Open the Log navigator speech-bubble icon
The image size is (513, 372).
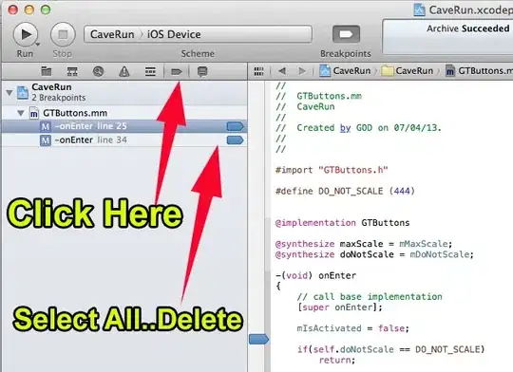coord(202,71)
